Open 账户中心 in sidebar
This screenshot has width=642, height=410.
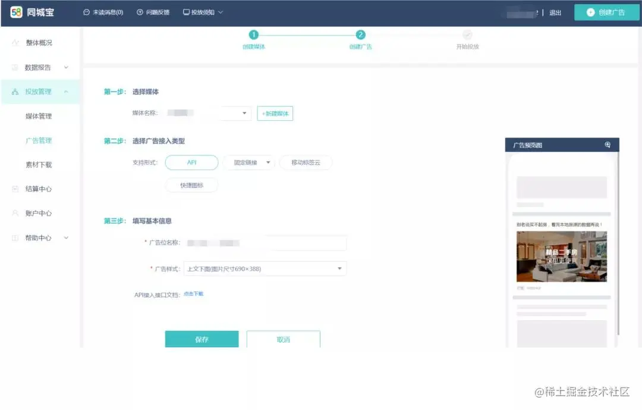pyautogui.click(x=39, y=213)
